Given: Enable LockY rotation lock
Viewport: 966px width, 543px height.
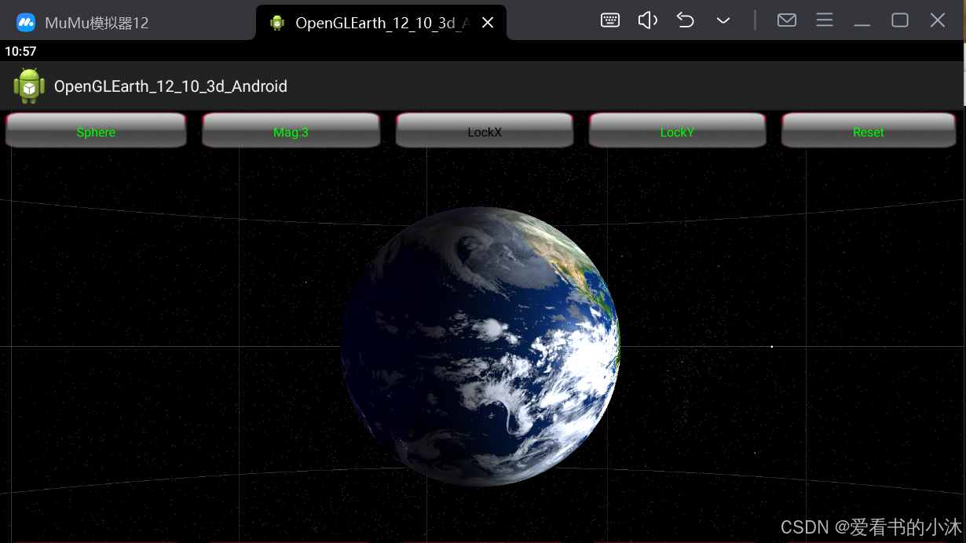Looking at the screenshot, I should coord(677,132).
